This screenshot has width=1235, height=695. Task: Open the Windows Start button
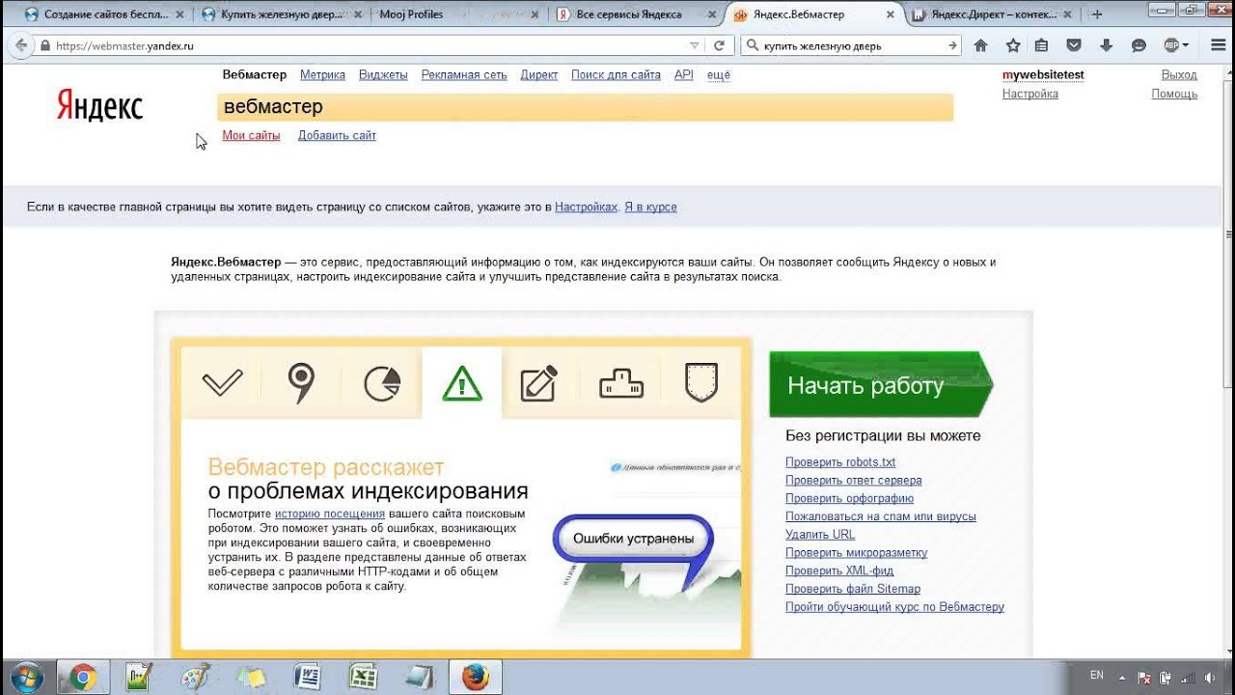26,678
